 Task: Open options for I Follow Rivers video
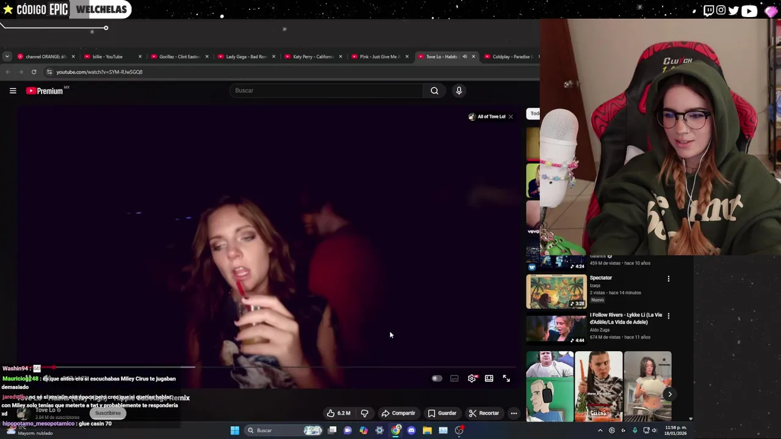click(x=668, y=316)
